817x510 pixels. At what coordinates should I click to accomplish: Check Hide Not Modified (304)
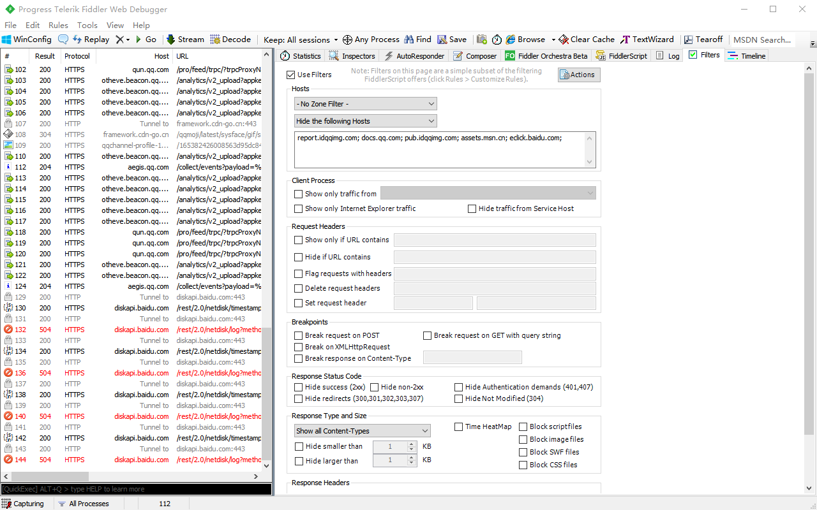(x=459, y=398)
